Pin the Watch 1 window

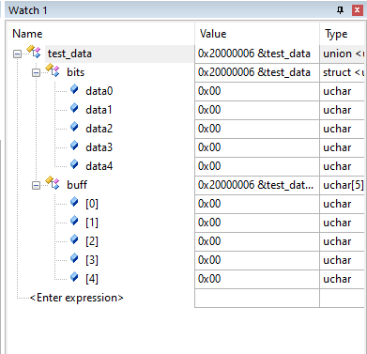click(341, 10)
